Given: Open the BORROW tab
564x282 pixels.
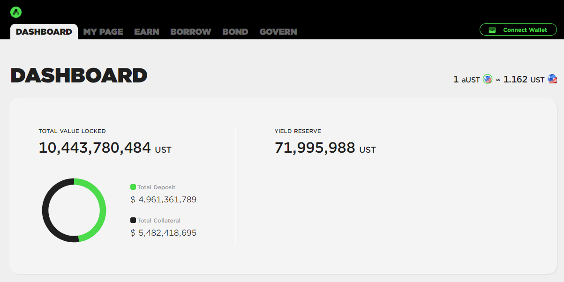Looking at the screenshot, I should [191, 32].
